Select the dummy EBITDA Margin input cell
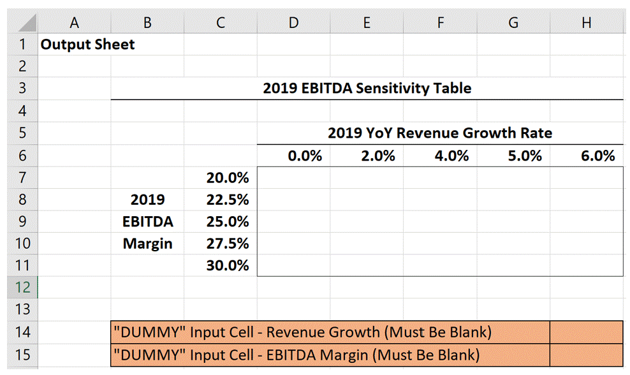This screenshot has height=375, width=630. pos(585,355)
